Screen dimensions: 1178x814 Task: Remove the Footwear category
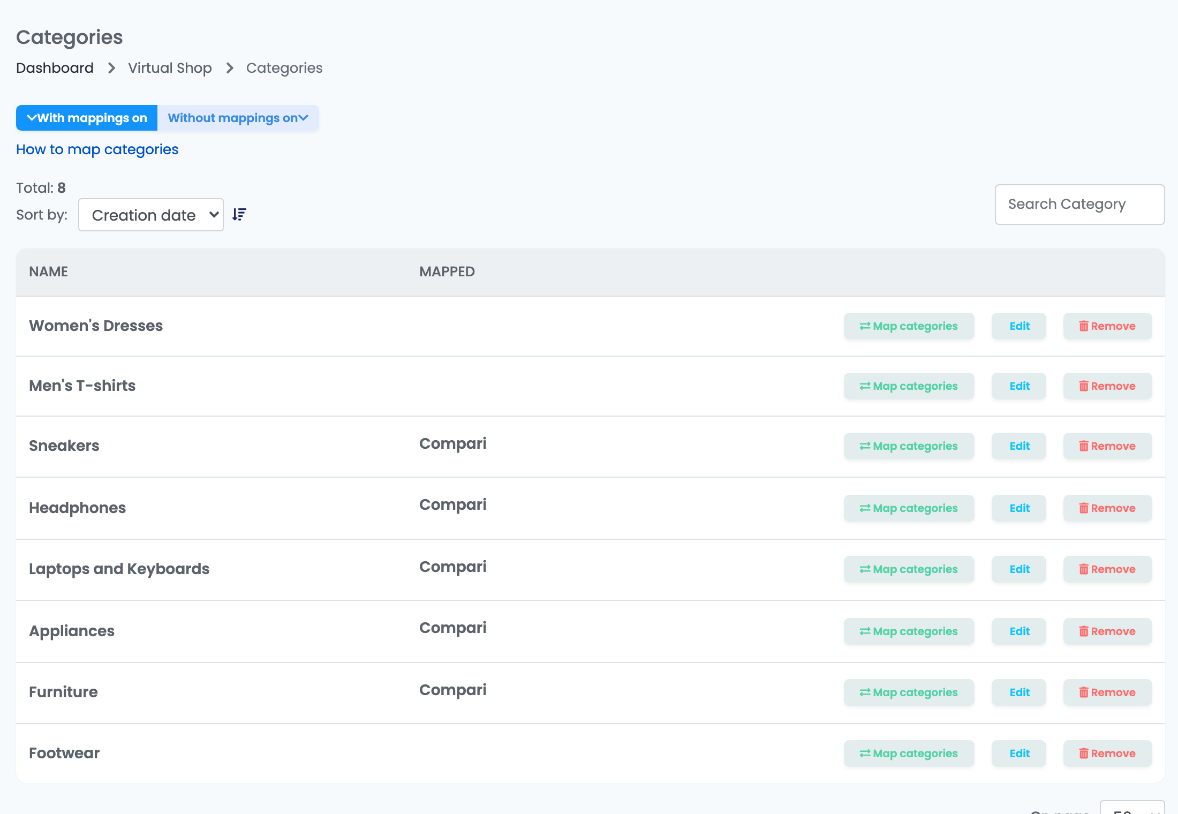(1107, 753)
